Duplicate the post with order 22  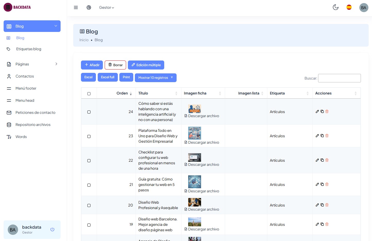click(x=322, y=160)
